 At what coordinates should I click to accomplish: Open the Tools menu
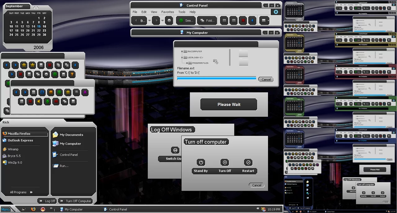(x=182, y=12)
